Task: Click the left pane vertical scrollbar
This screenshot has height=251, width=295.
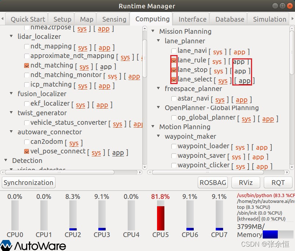Action: click(x=145, y=58)
